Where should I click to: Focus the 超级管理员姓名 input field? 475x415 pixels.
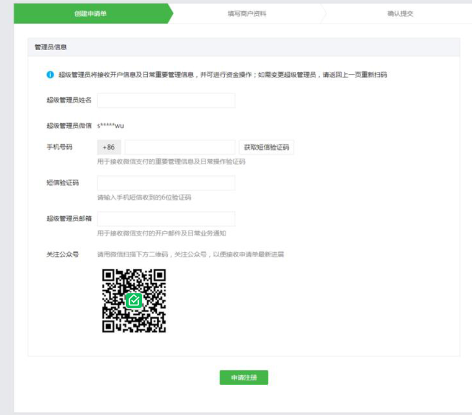(166, 100)
